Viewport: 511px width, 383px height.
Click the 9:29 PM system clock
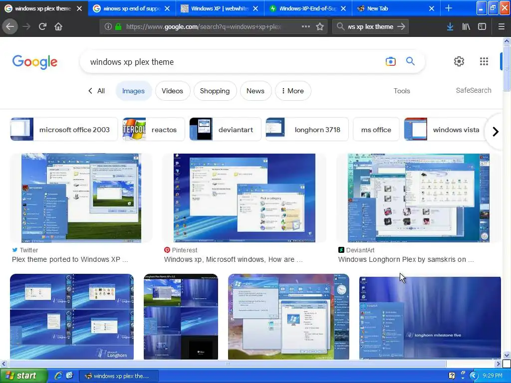(x=493, y=376)
